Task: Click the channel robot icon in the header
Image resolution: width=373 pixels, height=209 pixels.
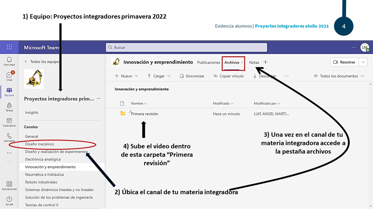Action: [116, 62]
